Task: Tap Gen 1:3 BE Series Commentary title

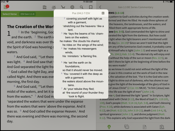Action: (135, 7)
